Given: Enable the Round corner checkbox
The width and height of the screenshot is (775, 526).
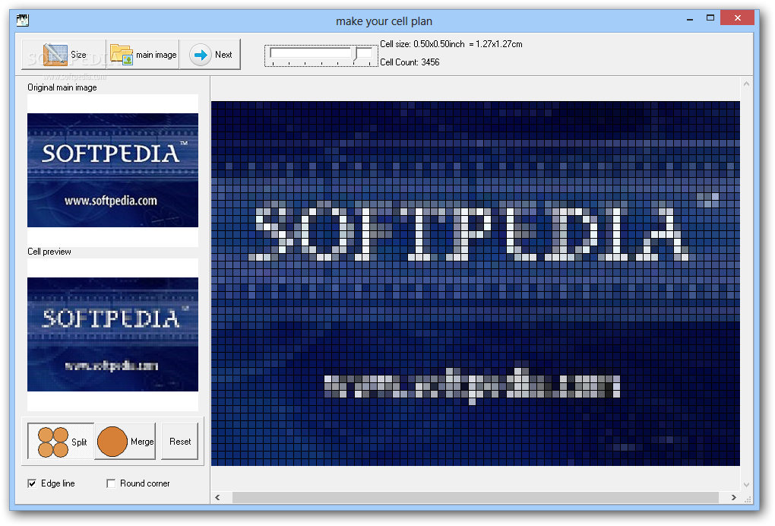Looking at the screenshot, I should click(111, 483).
